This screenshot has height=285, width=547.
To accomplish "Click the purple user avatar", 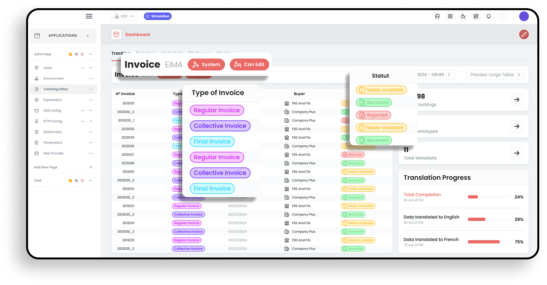I will click(524, 16).
